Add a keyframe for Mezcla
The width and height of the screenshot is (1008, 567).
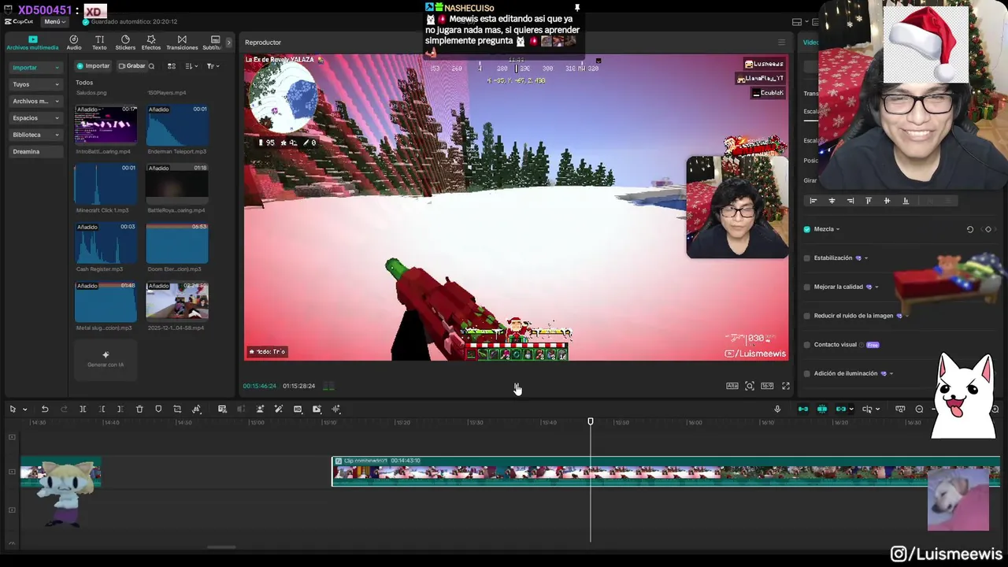(x=988, y=229)
